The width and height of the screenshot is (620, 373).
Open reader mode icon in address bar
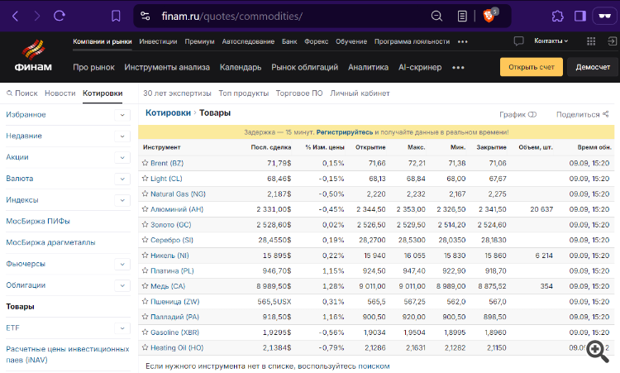pos(462,17)
